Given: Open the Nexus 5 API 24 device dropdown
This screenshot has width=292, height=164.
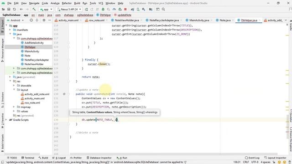Looking at the screenshot, I should tap(69, 9).
